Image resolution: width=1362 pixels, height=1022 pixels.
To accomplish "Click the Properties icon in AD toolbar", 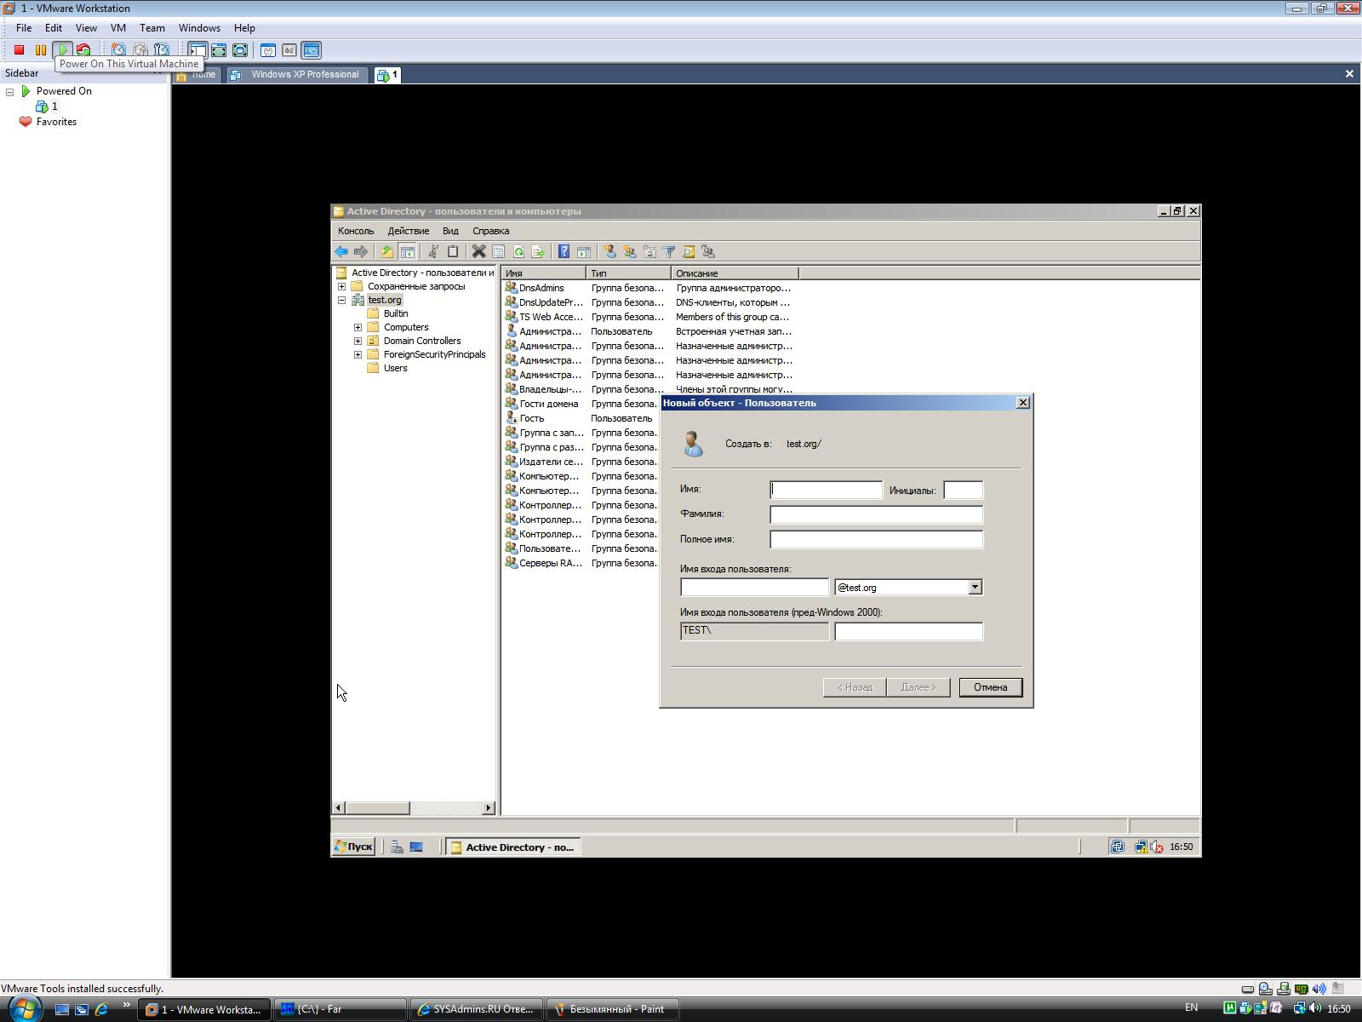I will pos(498,251).
